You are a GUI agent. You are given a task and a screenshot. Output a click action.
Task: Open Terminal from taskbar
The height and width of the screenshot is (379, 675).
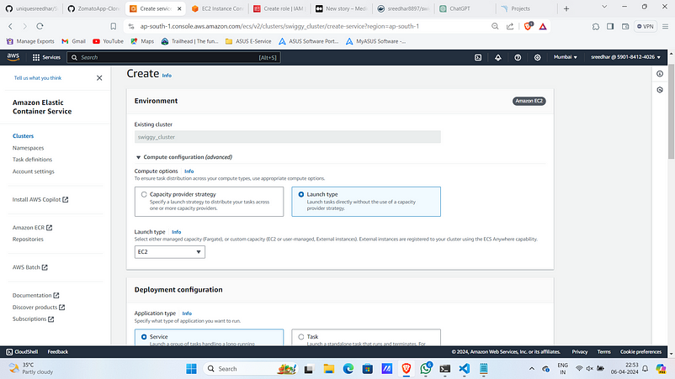[x=444, y=369]
